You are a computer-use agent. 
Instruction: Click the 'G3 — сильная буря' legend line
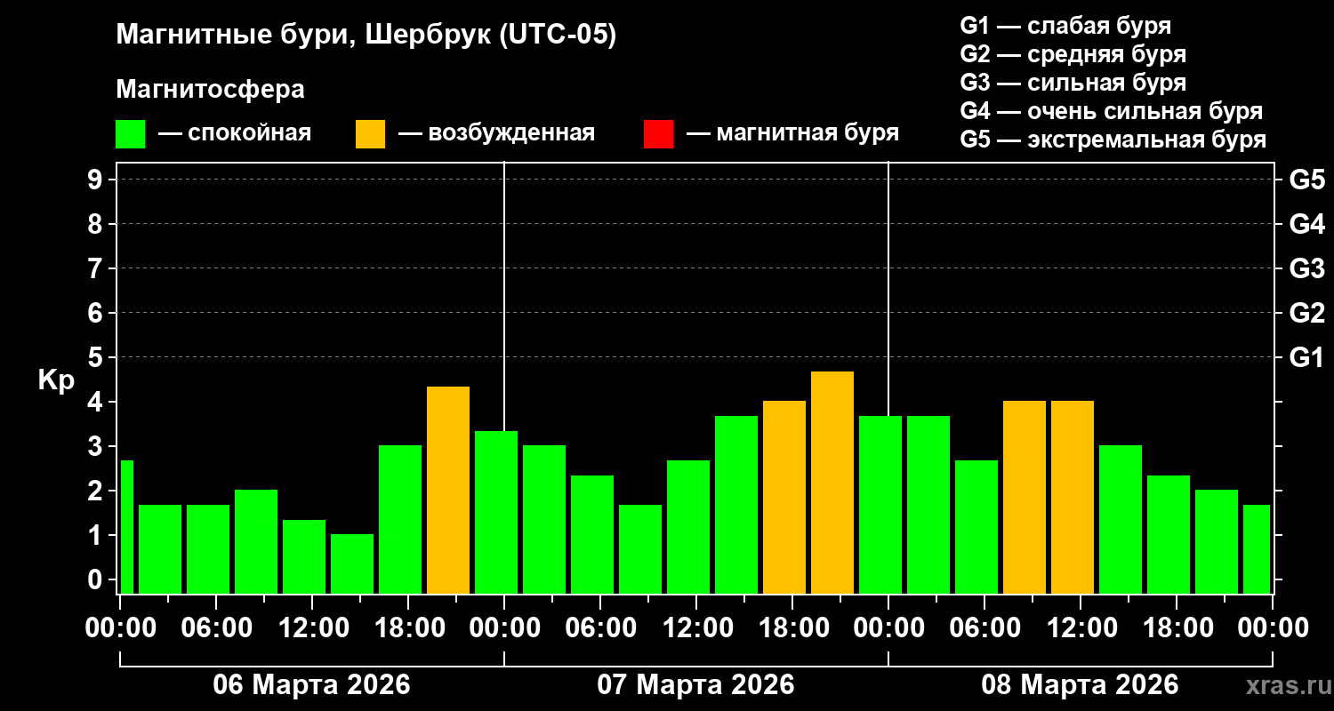point(1073,83)
